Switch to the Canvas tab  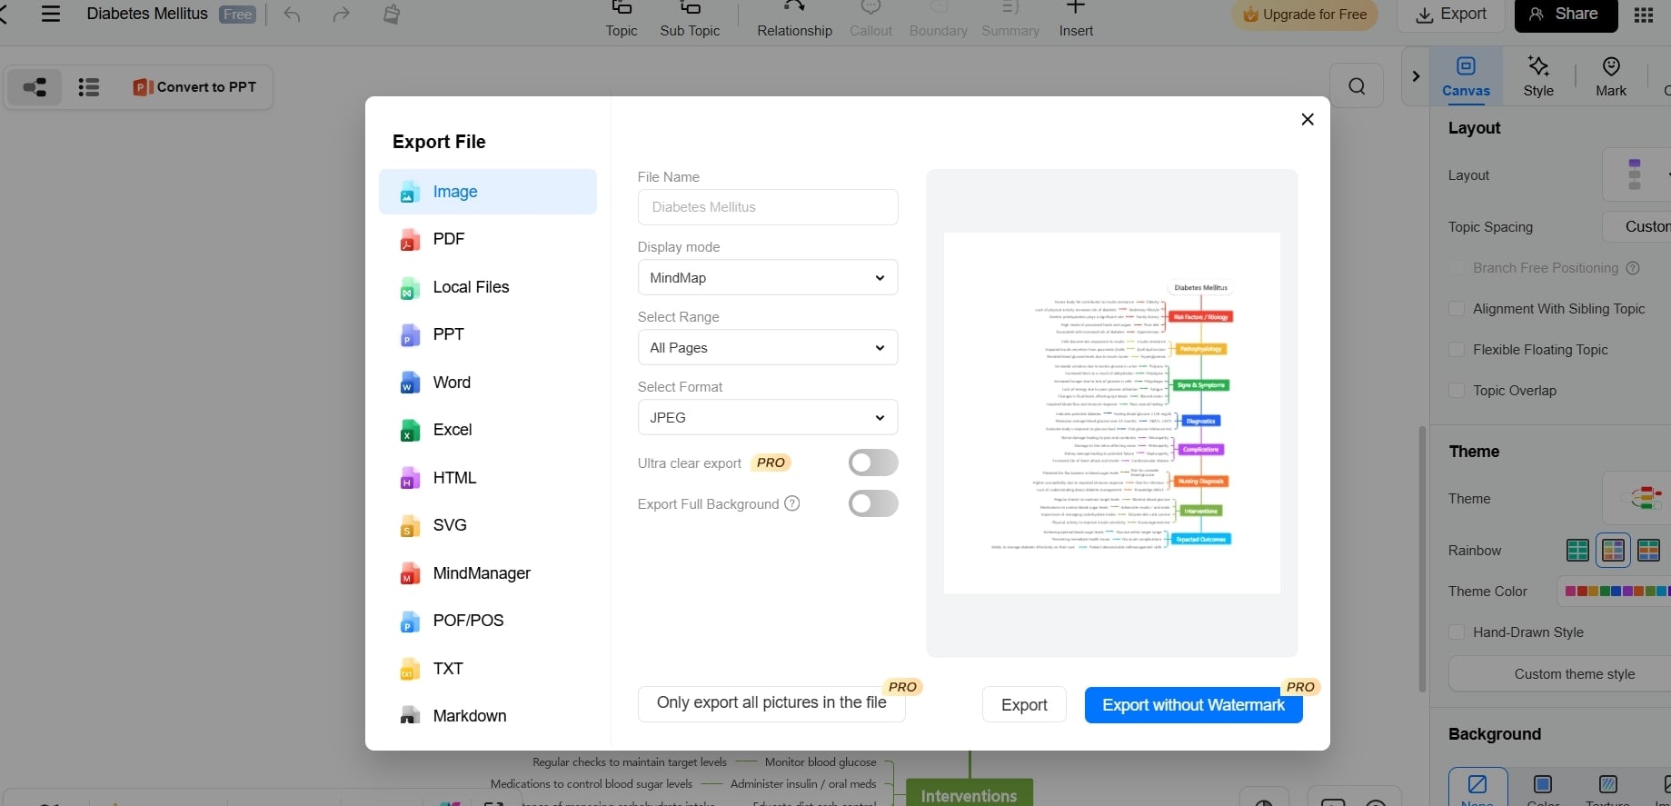pyautogui.click(x=1466, y=76)
